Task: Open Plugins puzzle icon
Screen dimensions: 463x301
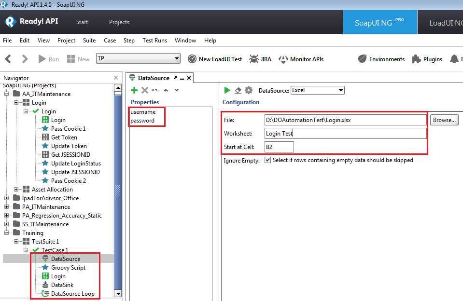Action: click(x=416, y=59)
